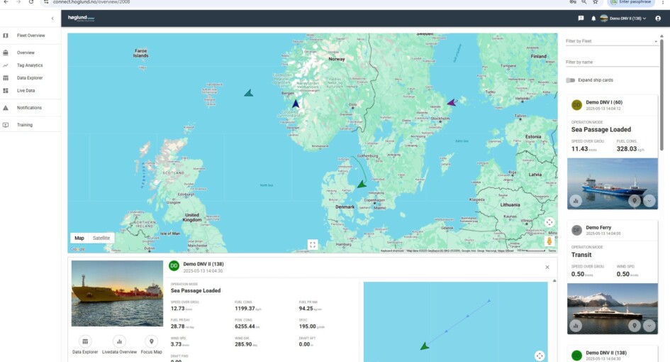The height and width of the screenshot is (362, 670).
Task: Click the Demo Ferry card bar chart icon
Action: pyautogui.click(x=576, y=326)
